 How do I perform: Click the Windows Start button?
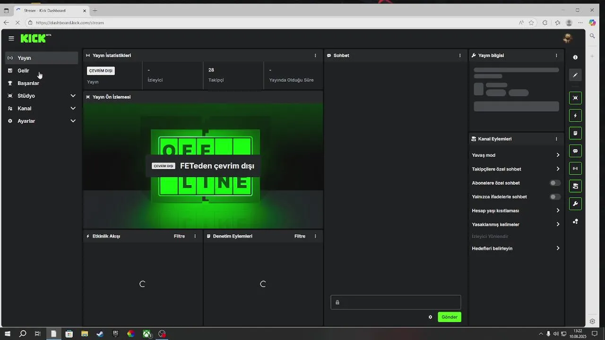click(7, 334)
